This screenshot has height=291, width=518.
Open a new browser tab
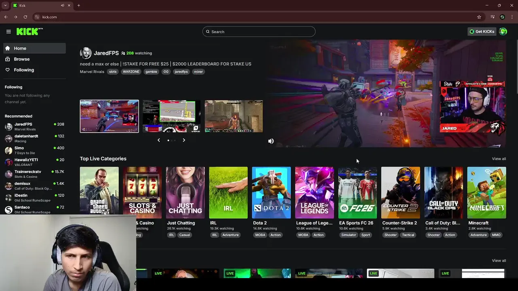79,6
